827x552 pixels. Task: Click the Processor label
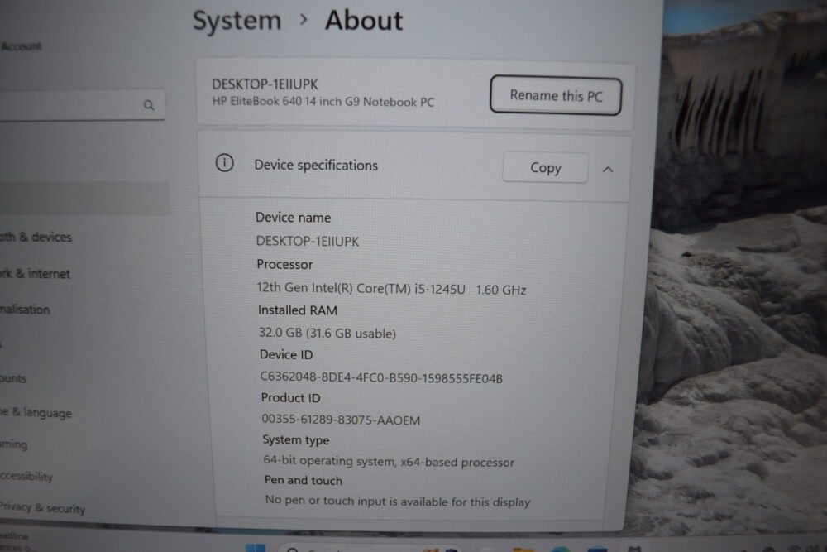284,264
